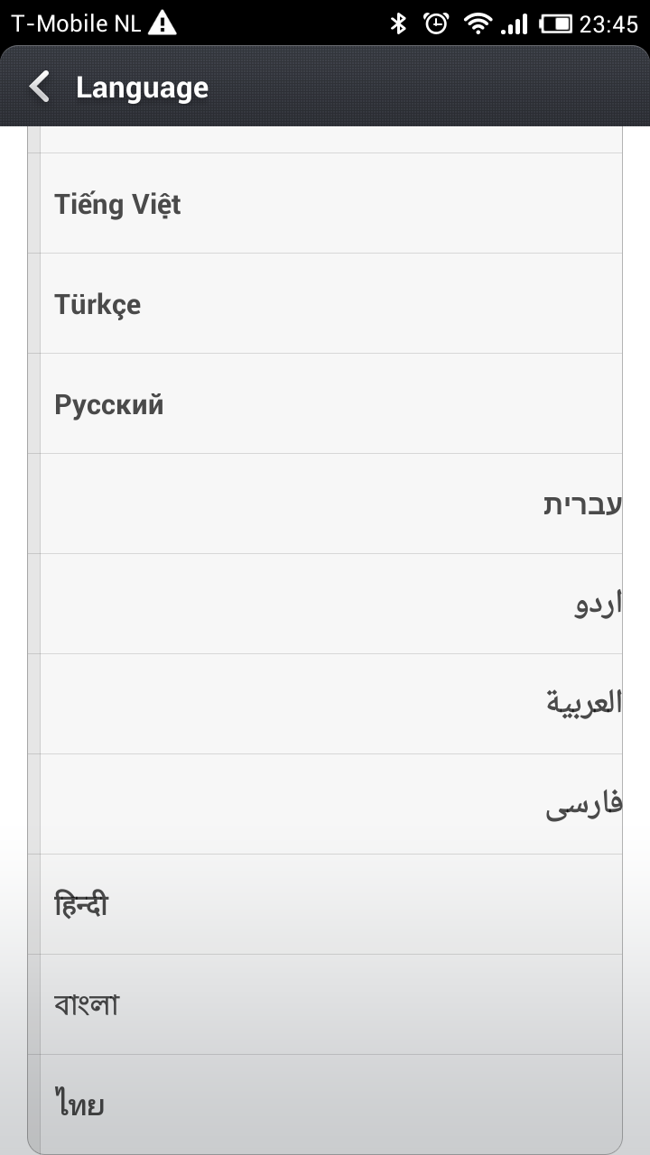Choose Bengali বাংলা language
The width and height of the screenshot is (650, 1155).
[x=87, y=1004]
